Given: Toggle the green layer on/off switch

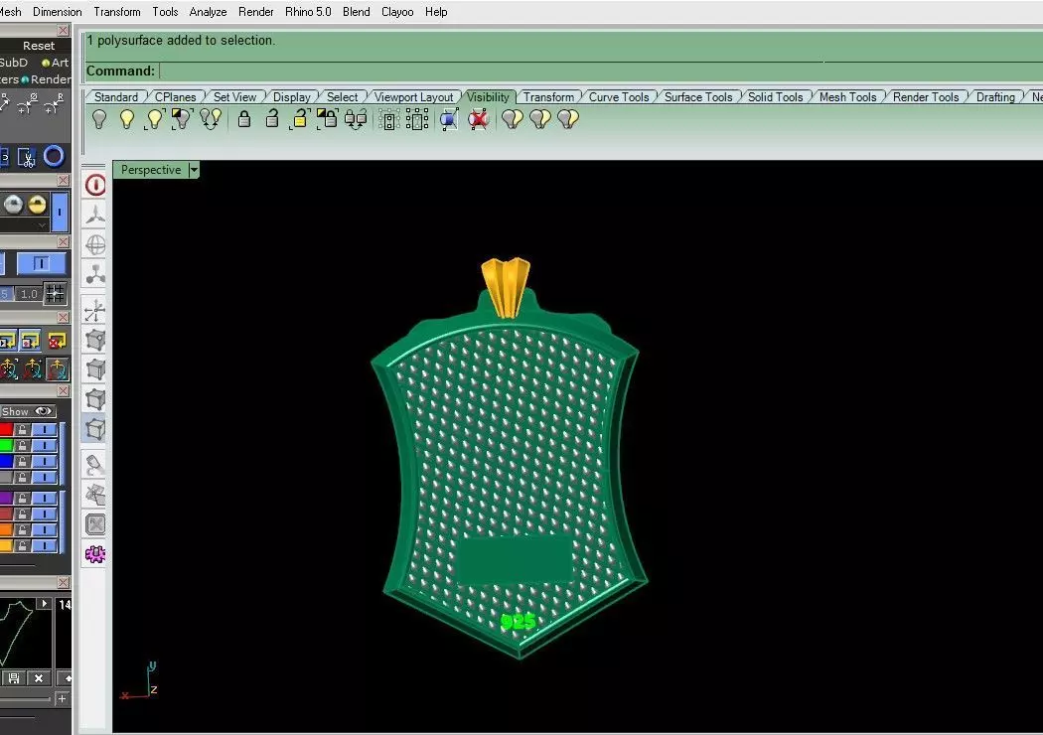Looking at the screenshot, I should [x=45, y=445].
